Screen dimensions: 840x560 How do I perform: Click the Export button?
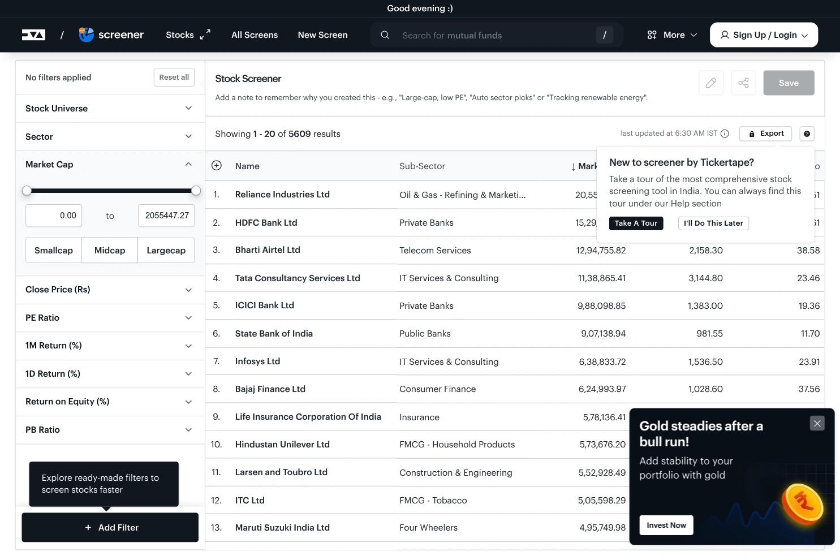coord(765,133)
